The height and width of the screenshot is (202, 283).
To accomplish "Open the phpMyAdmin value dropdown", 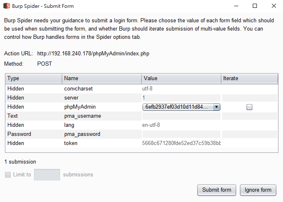I will pos(216,107).
